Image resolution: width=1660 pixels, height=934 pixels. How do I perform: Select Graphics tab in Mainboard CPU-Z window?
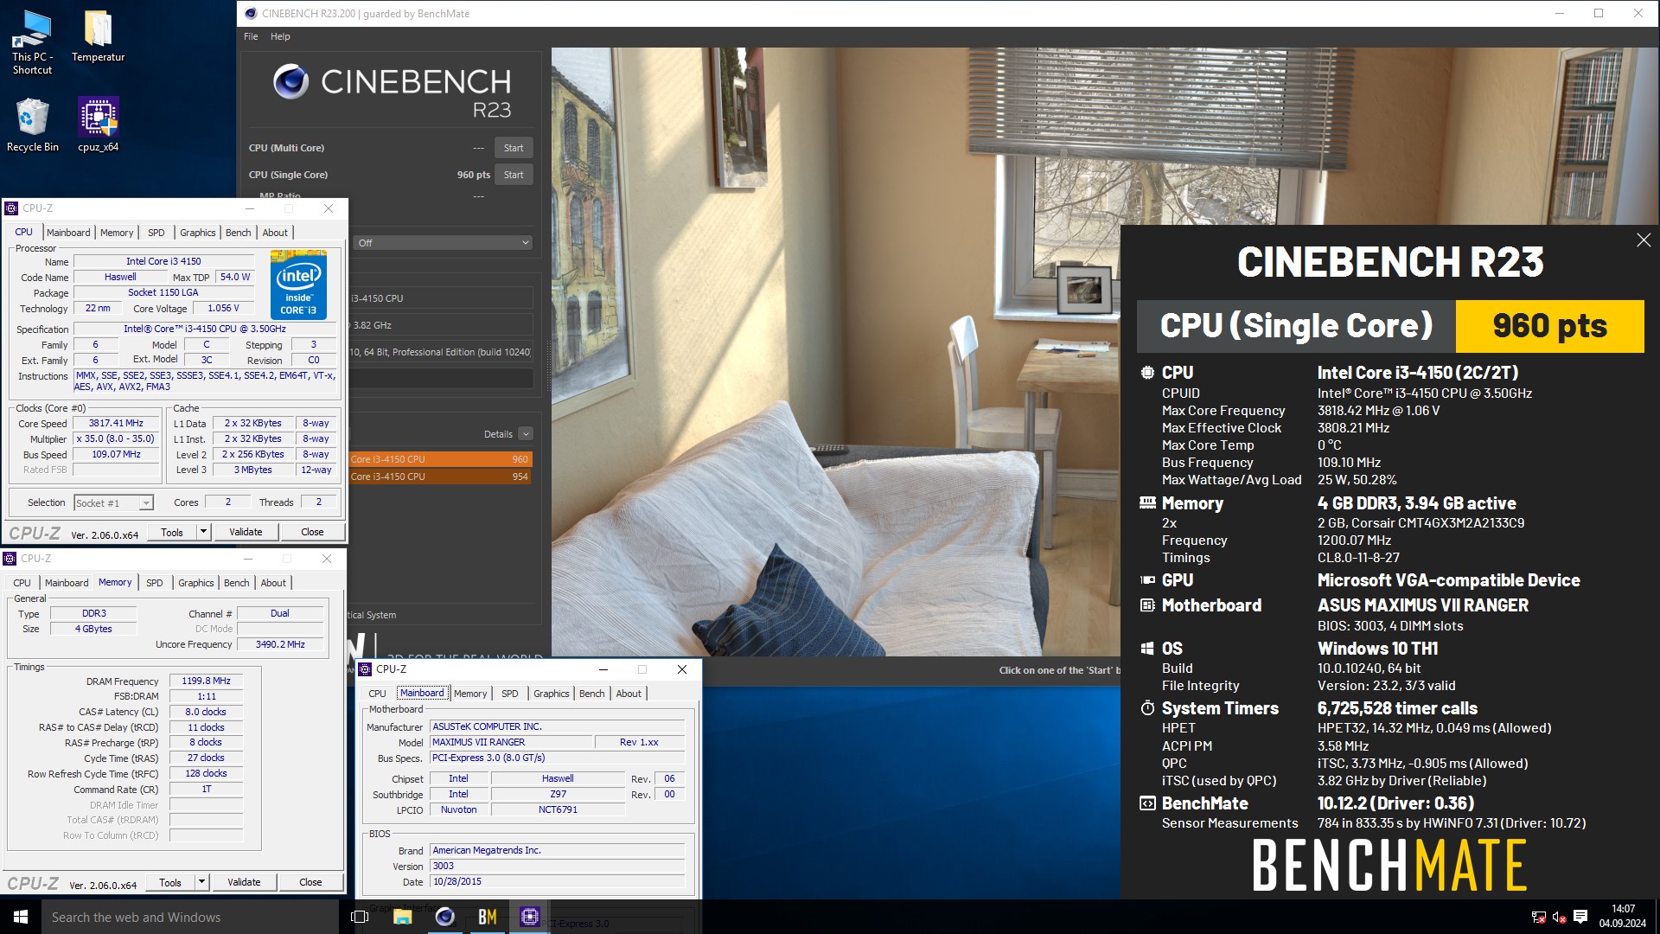coord(552,694)
